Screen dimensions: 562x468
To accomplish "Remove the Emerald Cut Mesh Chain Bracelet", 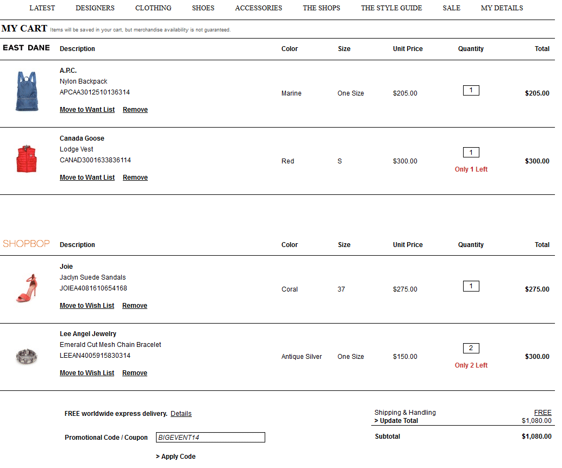I will pyautogui.click(x=135, y=373).
